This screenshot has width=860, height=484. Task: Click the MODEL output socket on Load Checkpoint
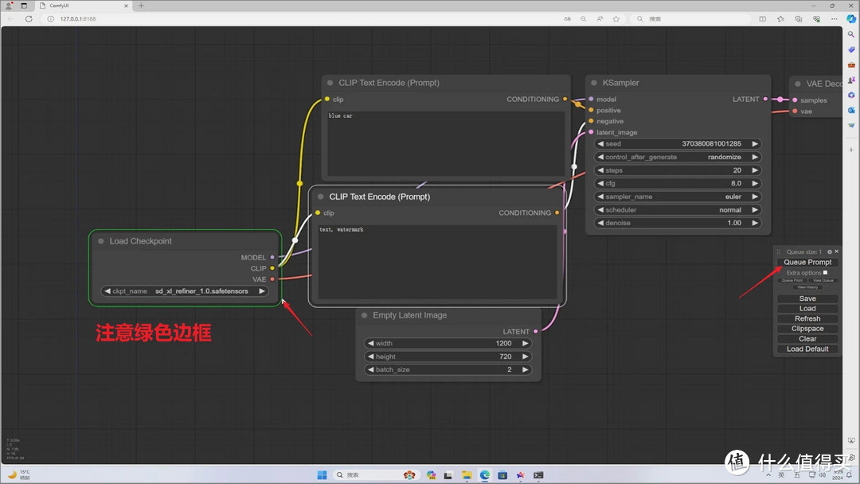[x=272, y=257]
